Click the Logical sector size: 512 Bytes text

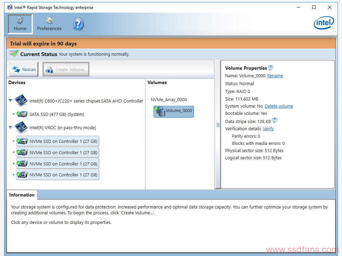[254, 158]
